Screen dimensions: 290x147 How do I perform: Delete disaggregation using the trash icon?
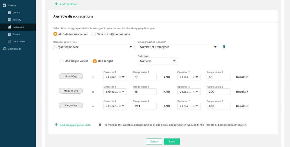[x=224, y=47]
